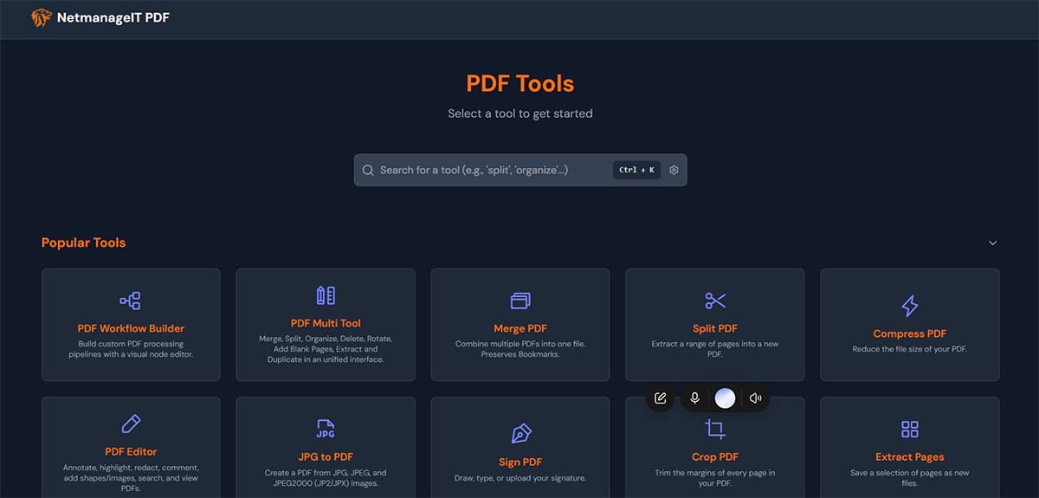Click the NetmanageIT lion logo icon
The image size is (1039, 498).
(x=41, y=17)
